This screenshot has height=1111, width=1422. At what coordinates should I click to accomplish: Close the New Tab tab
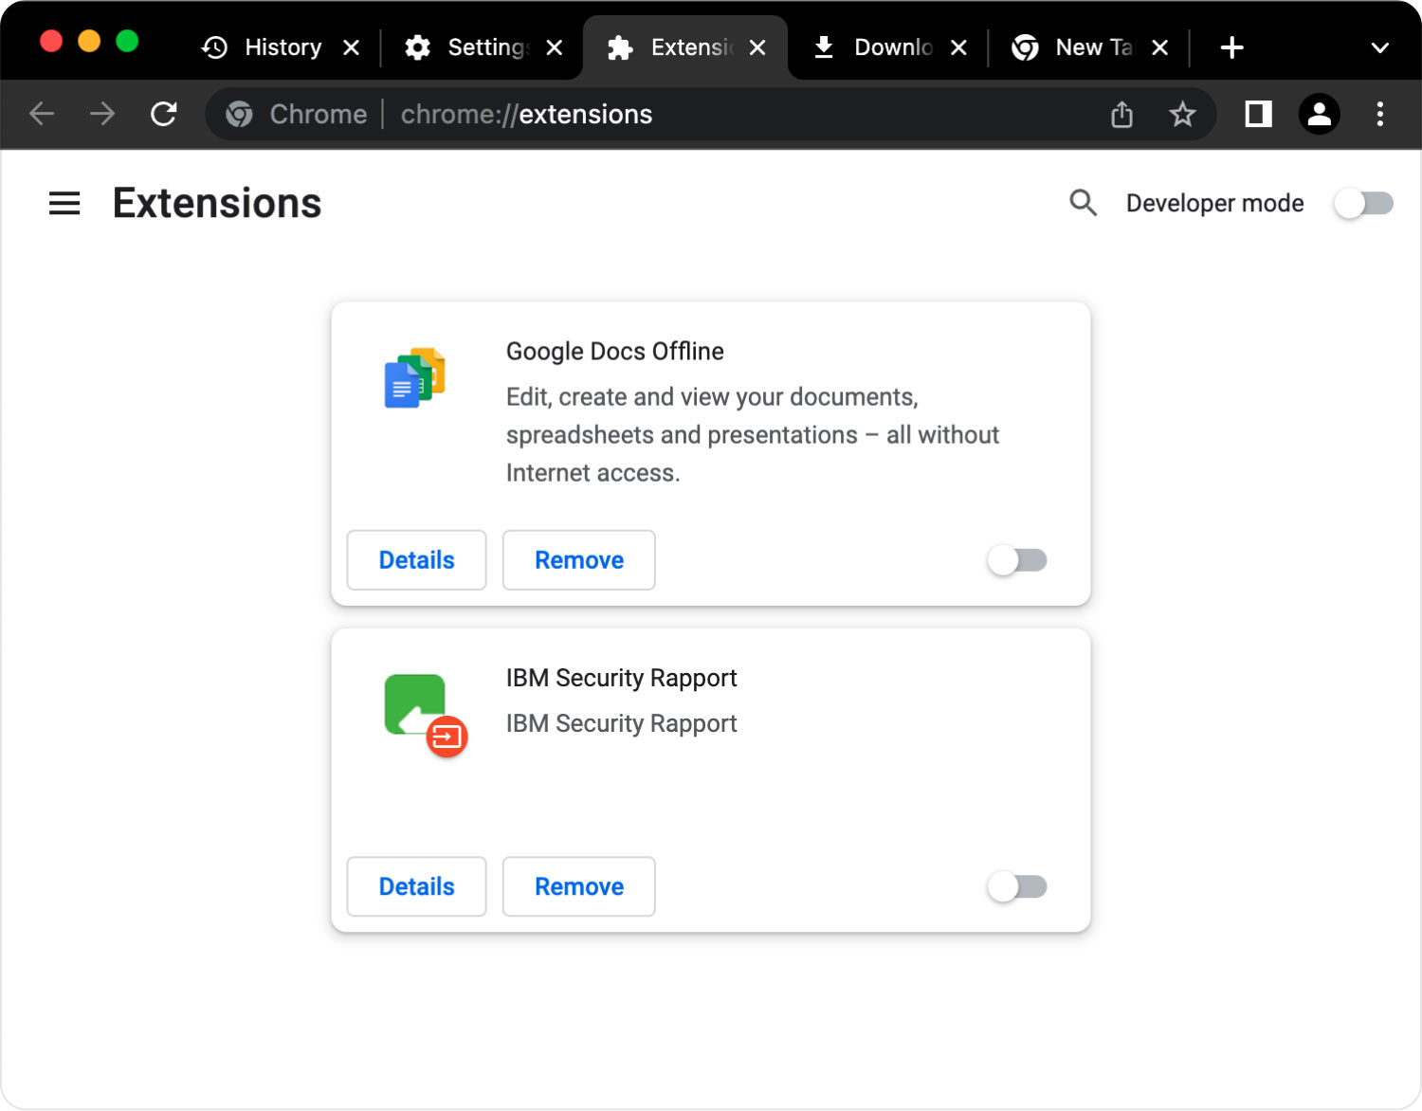[1159, 47]
